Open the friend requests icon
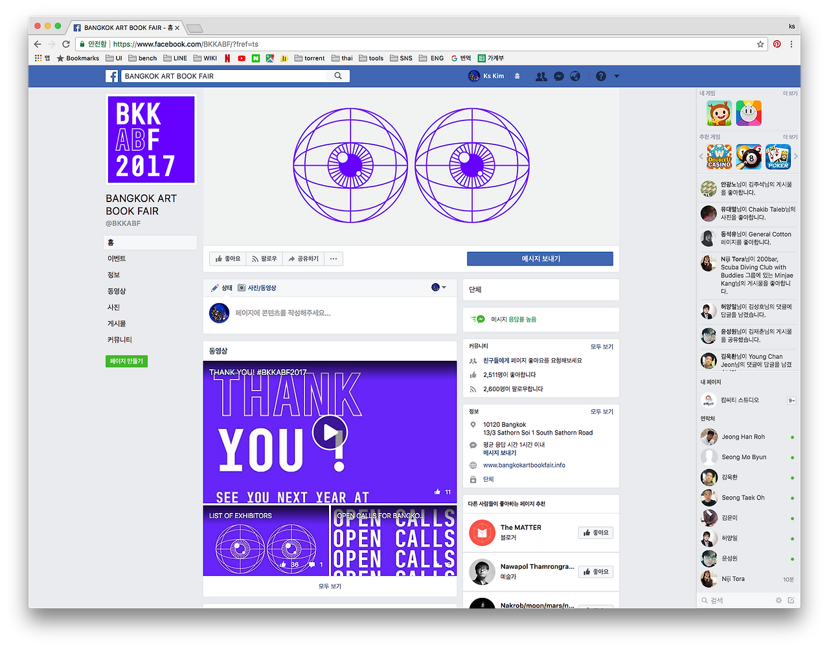The image size is (829, 649). (x=541, y=76)
